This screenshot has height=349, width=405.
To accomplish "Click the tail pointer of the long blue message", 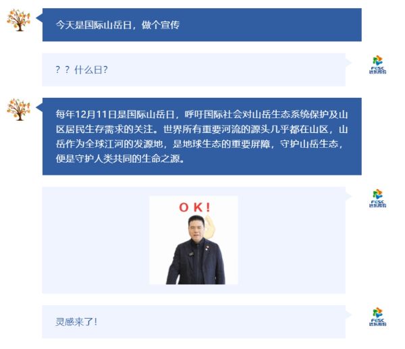I will [39, 107].
